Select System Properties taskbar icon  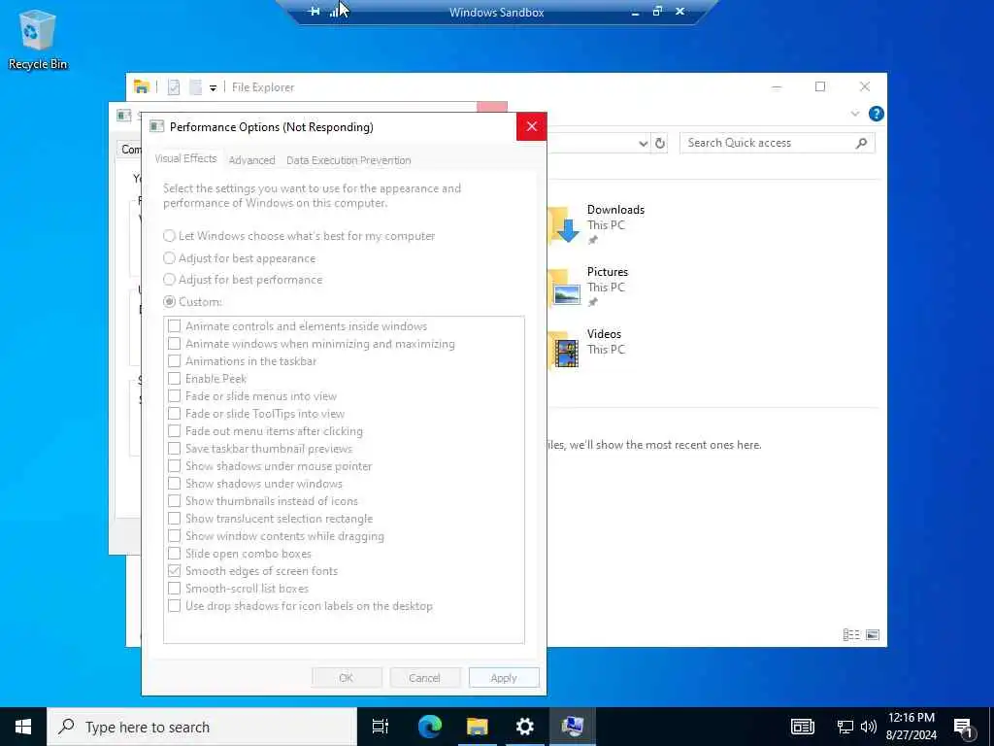coord(572,727)
